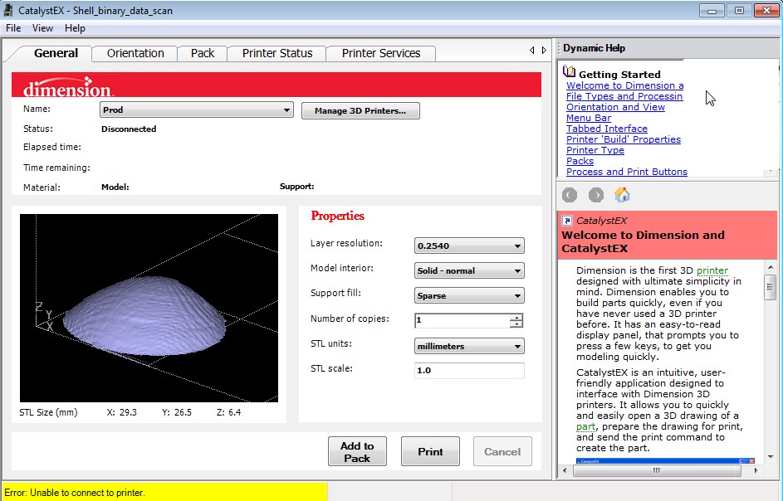This screenshot has width=783, height=501.
Task: Click the 'Error: Unable to connect to printer.' status
Action: click(75, 493)
